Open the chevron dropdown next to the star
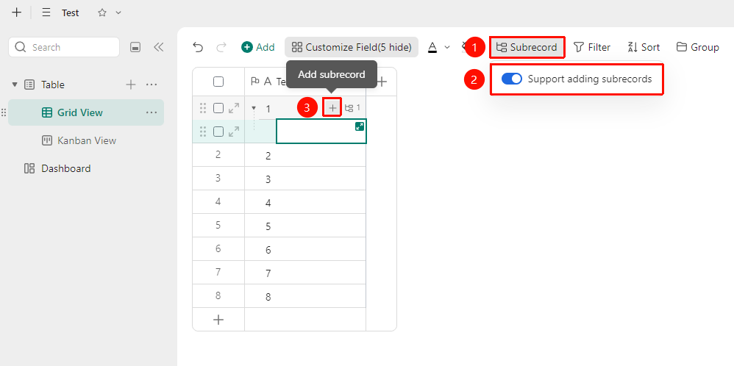Screen dimensions: 734x366 (118, 12)
